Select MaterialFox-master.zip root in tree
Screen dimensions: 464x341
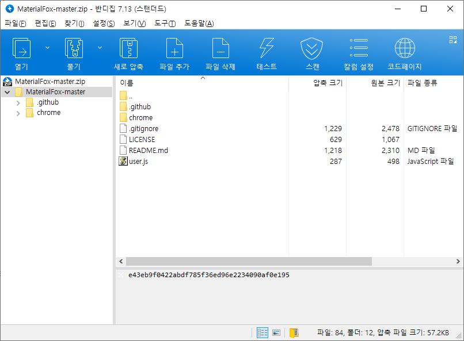(x=50, y=82)
